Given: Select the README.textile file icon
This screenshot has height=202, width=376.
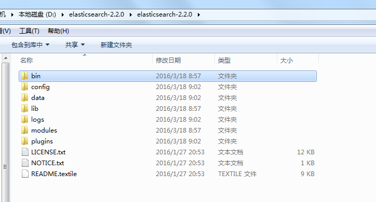Looking at the screenshot, I should coord(25,174).
